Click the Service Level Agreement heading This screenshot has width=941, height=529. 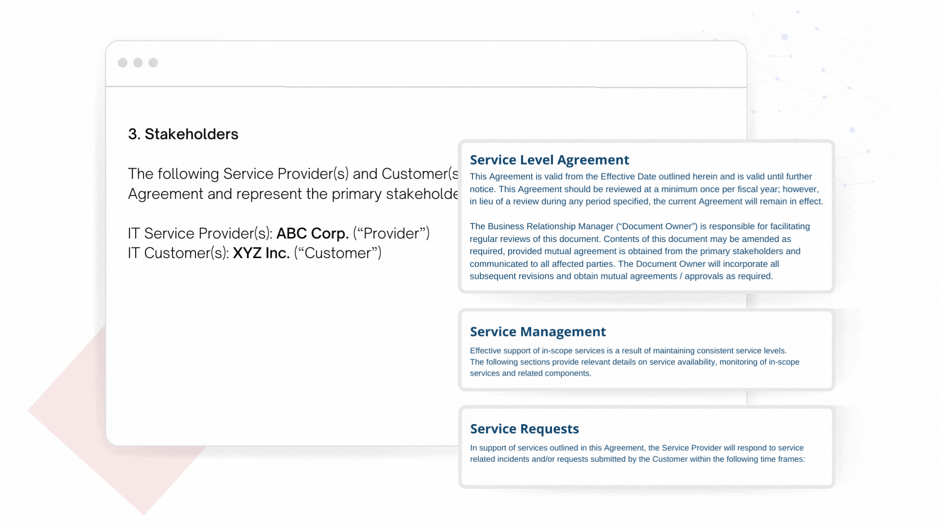549,160
